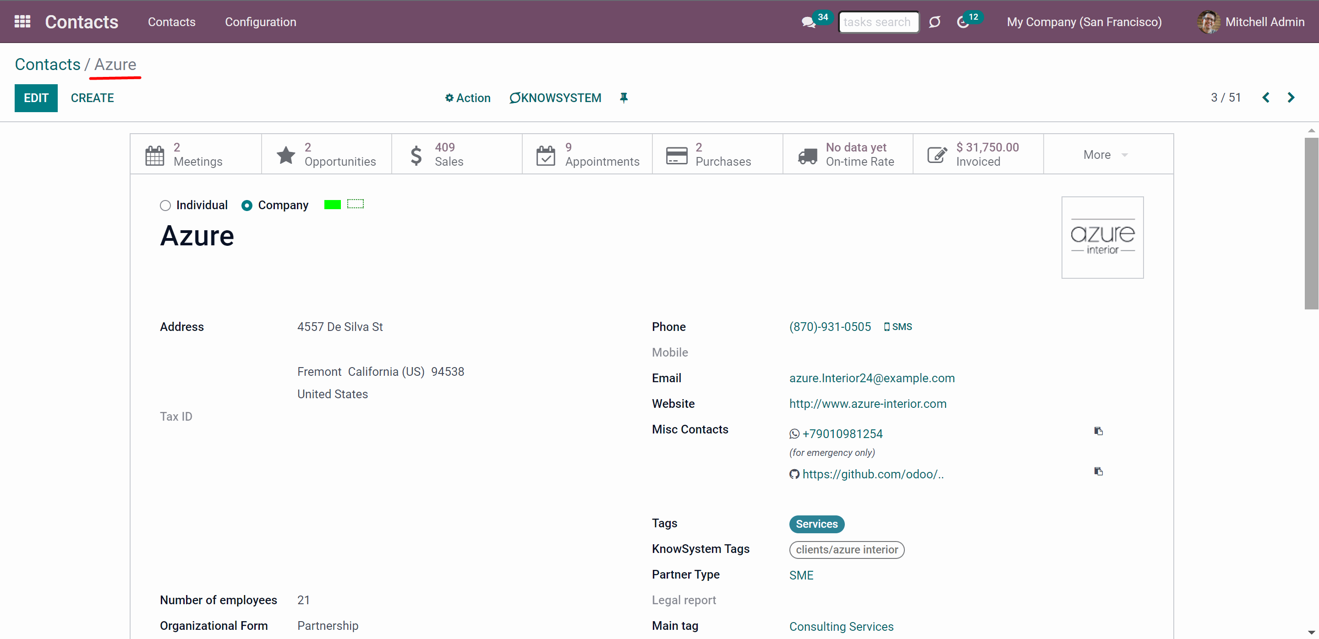The image size is (1319, 639).
Task: Open the github.com/odoo link
Action: [x=873, y=474]
